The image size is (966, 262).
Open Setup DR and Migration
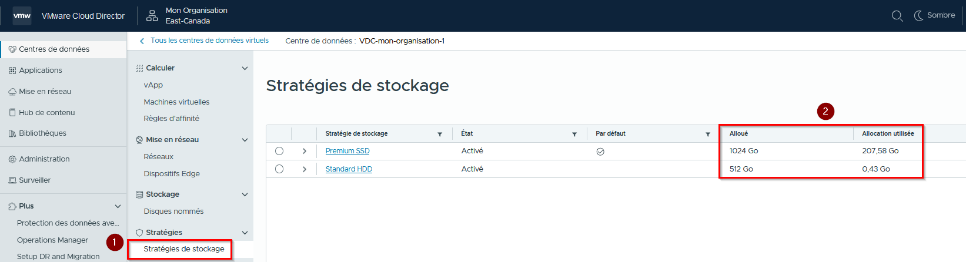[x=58, y=257]
